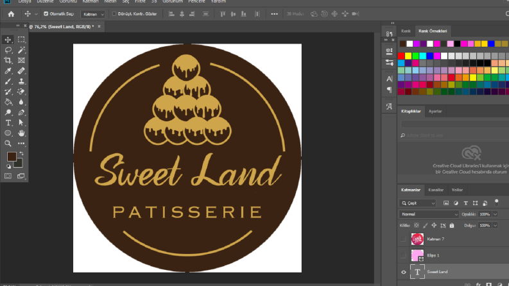Toggle layer filter on/off switch
This screenshot has width=509, height=286.
coord(496,203)
